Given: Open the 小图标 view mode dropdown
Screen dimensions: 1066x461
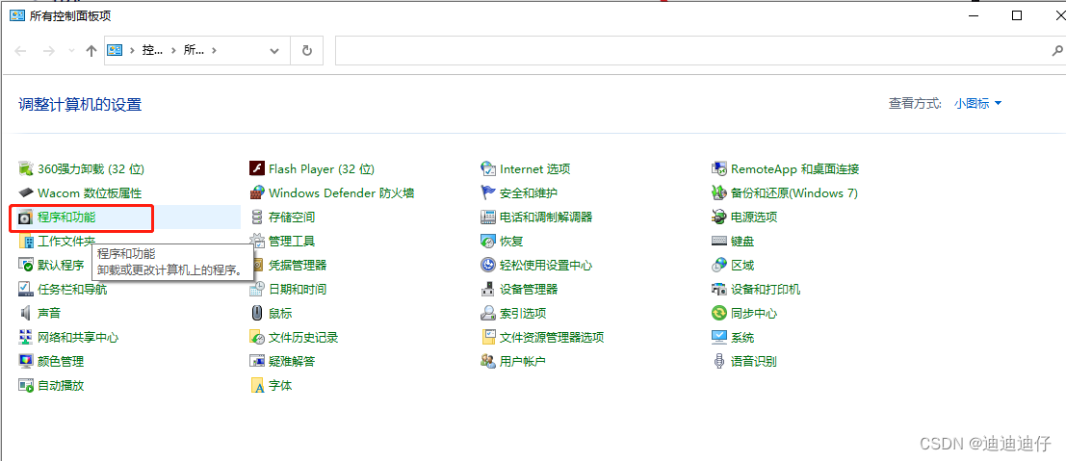Looking at the screenshot, I should (977, 103).
